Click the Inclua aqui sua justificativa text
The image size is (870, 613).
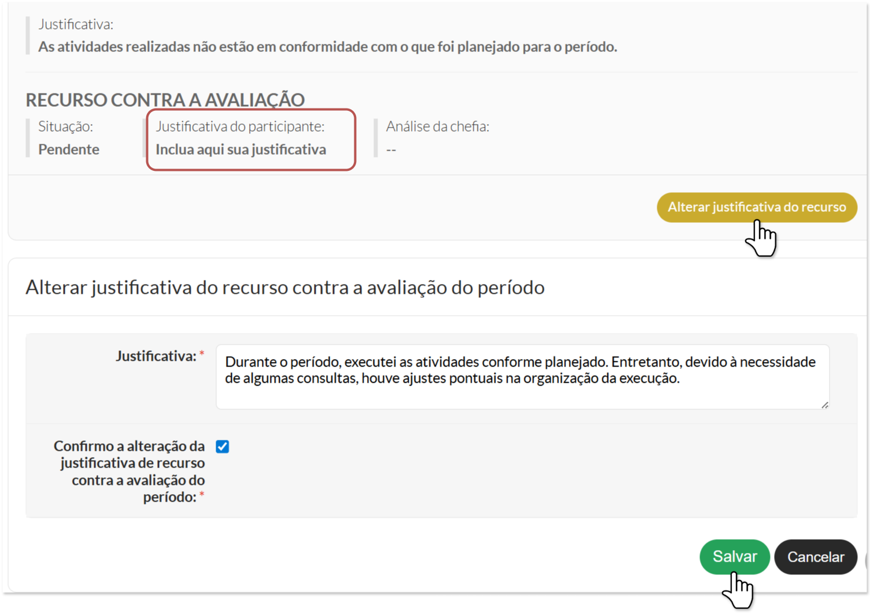240,149
